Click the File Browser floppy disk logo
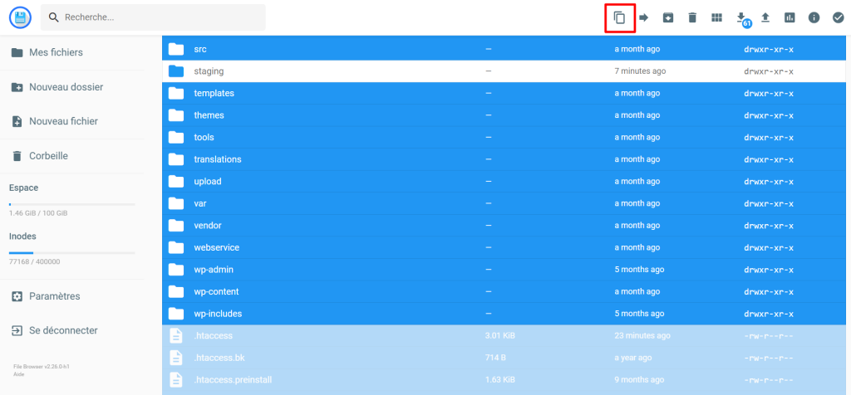 pos(19,17)
